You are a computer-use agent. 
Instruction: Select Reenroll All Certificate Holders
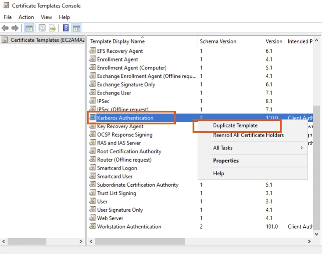[248, 135]
